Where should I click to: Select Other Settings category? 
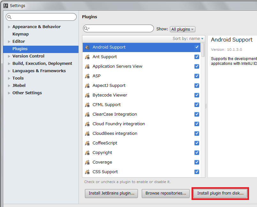click(27, 93)
